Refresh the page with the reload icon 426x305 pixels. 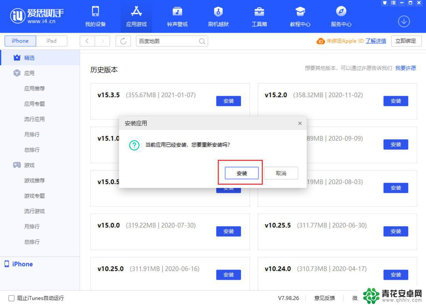[123, 41]
